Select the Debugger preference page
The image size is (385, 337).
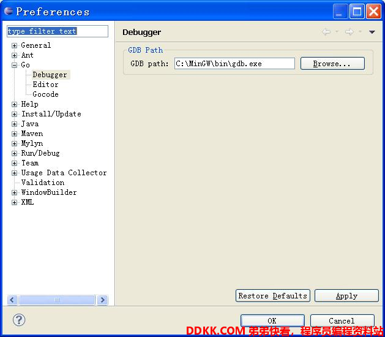[50, 75]
